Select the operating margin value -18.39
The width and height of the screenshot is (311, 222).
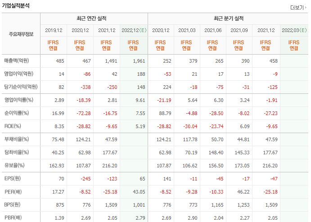(84, 100)
